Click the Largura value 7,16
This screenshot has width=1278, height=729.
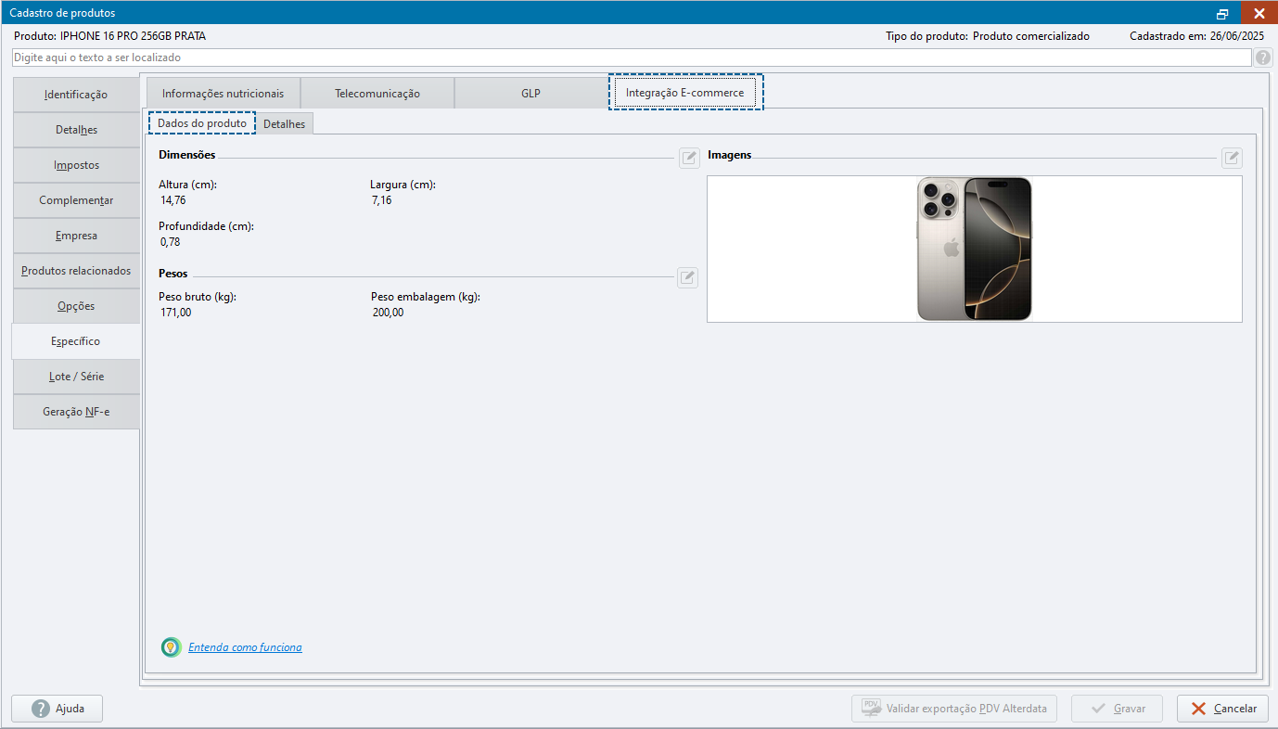(x=381, y=199)
